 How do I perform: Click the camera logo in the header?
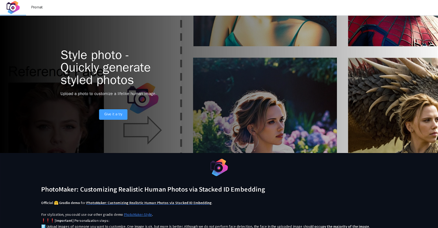click(13, 7)
